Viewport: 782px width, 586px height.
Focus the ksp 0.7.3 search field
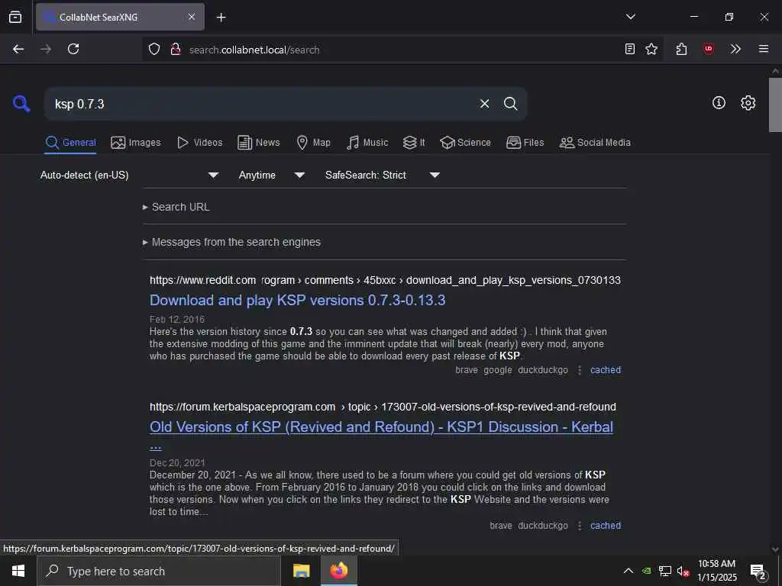pos(260,104)
